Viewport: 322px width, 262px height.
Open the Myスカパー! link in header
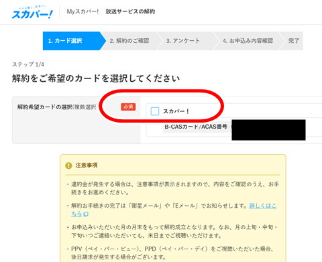click(83, 11)
